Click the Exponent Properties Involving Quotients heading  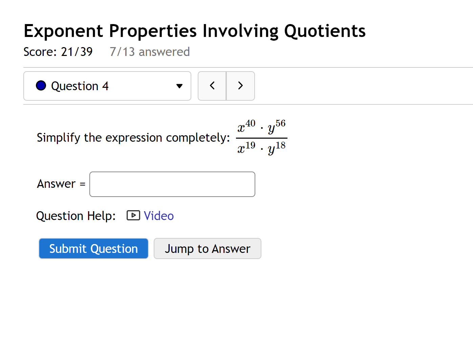(x=195, y=31)
